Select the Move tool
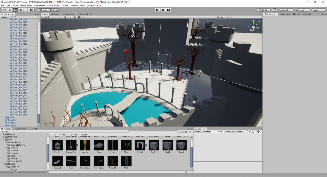This screenshot has width=327, height=177. 10,10
